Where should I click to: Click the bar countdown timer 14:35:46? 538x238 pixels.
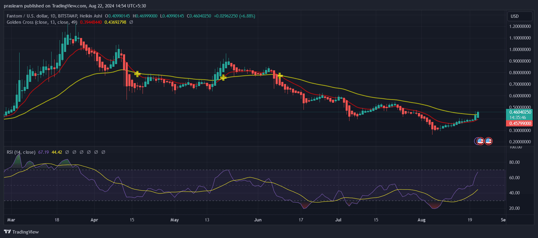point(518,118)
